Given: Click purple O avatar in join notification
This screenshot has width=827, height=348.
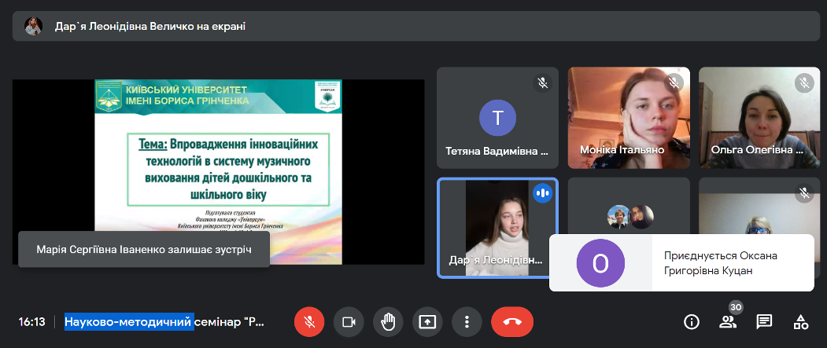Looking at the screenshot, I should tap(600, 262).
